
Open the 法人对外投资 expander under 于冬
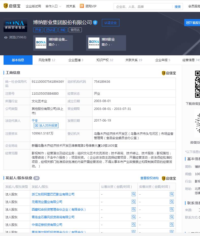(x=46, y=125)
